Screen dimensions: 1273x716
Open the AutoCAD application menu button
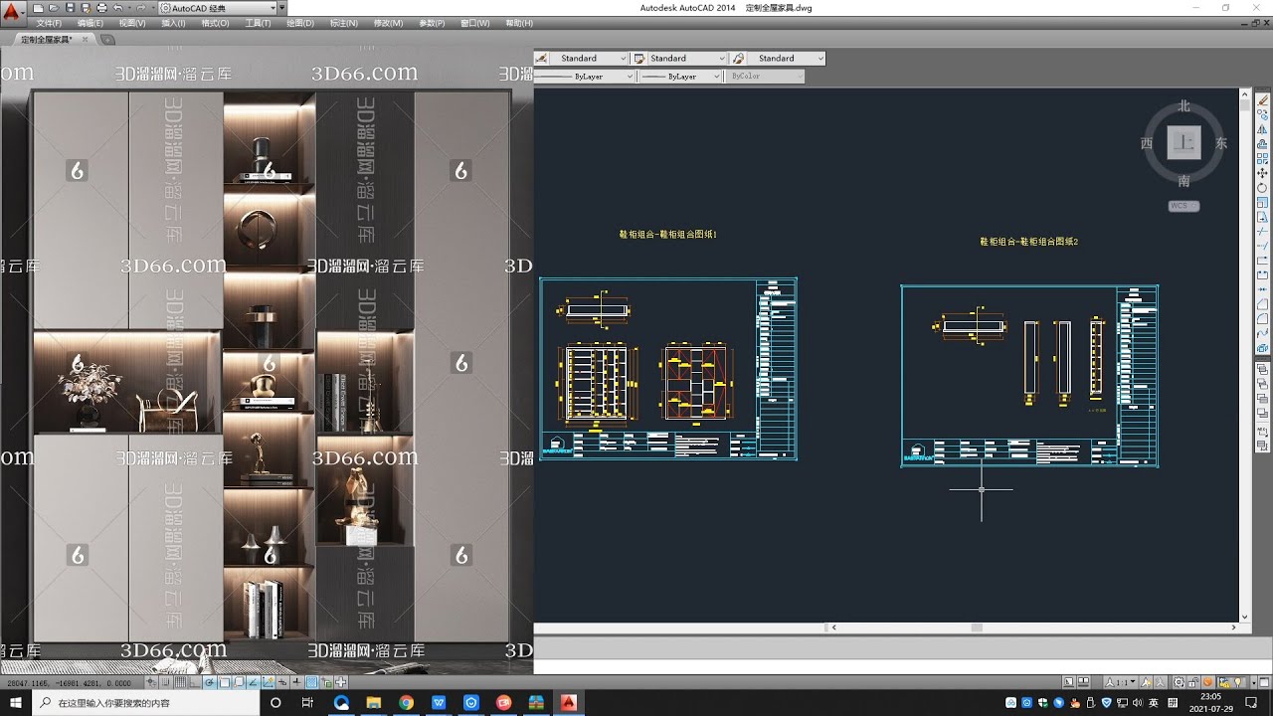click(x=13, y=13)
